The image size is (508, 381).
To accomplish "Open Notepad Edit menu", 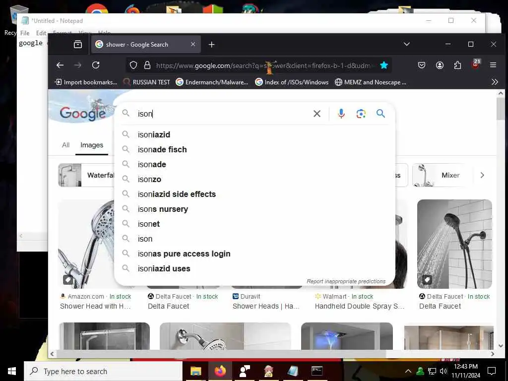I will (41, 33).
